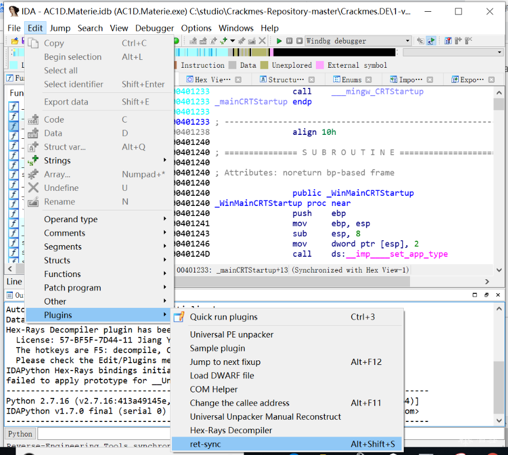508x455 pixels.
Task: Expand the Structs submenu
Action: (x=99, y=260)
